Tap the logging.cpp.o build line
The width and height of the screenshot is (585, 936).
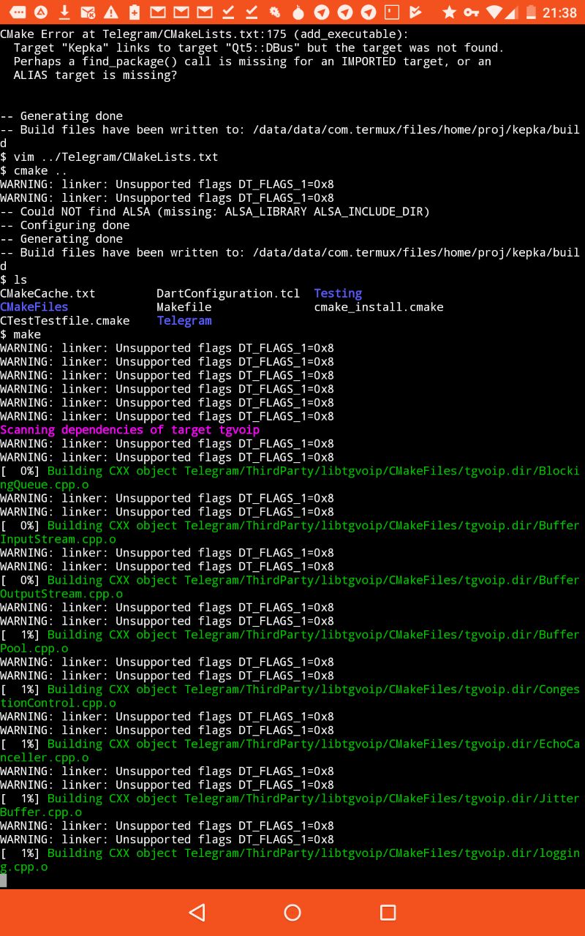coord(290,860)
